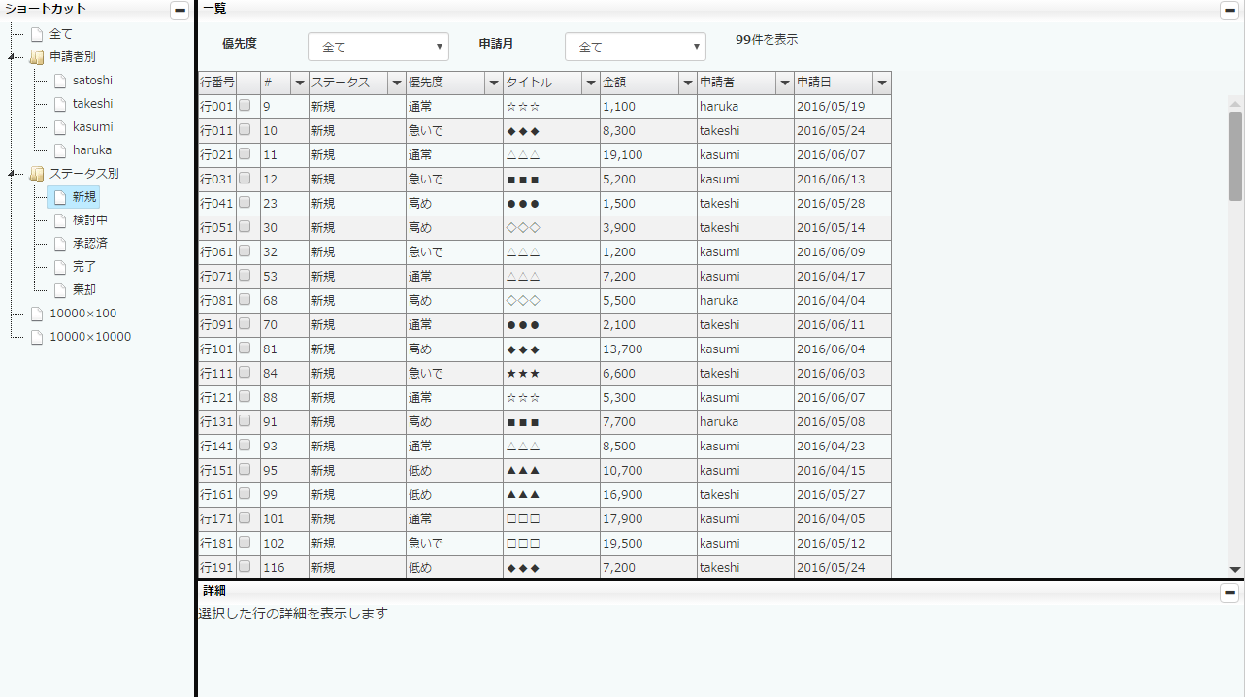Viewport: 1245px width, 697px height.
Task: Check the checkbox for row 行001
Action: pos(246,106)
